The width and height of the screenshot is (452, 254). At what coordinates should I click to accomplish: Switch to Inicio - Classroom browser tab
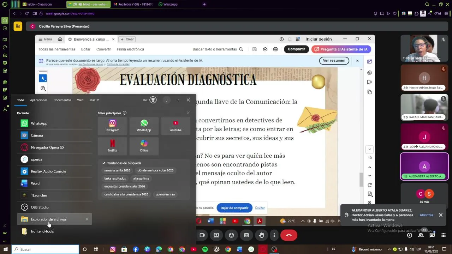(x=42, y=4)
